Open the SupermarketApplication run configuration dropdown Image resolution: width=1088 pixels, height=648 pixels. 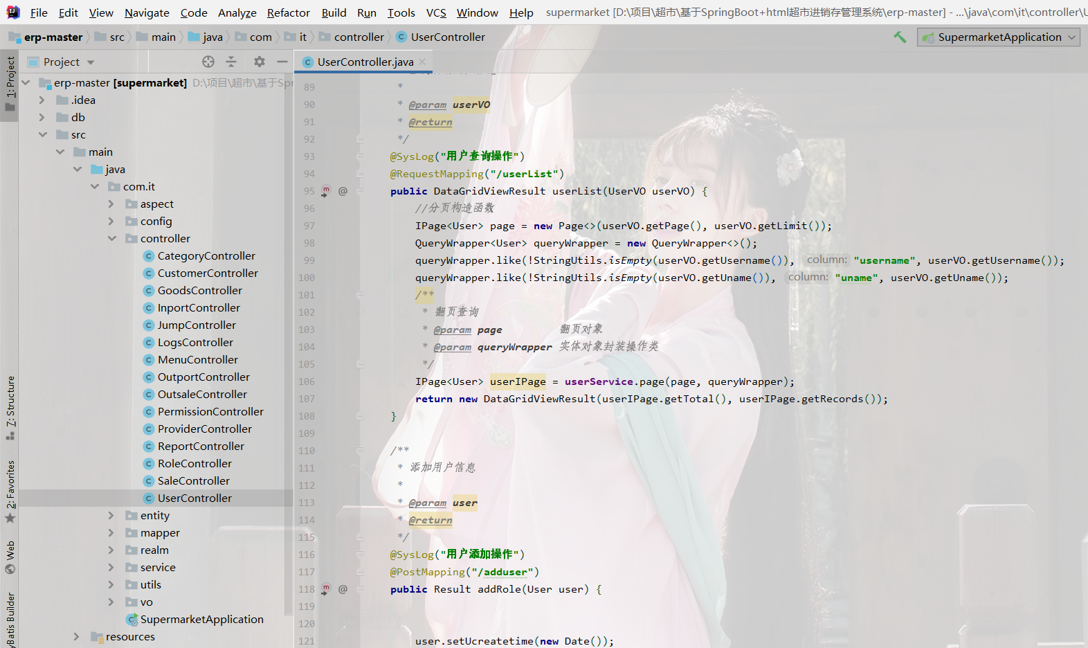click(x=998, y=37)
